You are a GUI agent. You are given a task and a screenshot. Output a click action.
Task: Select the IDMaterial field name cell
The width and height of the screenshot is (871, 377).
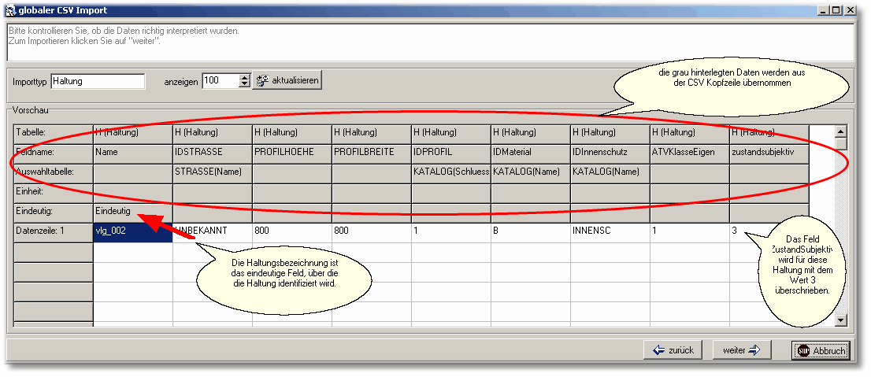click(x=530, y=151)
